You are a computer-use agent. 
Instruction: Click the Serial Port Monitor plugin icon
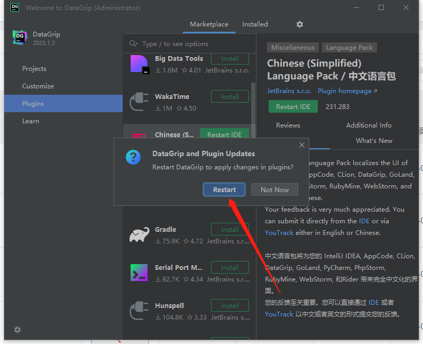[x=140, y=273]
